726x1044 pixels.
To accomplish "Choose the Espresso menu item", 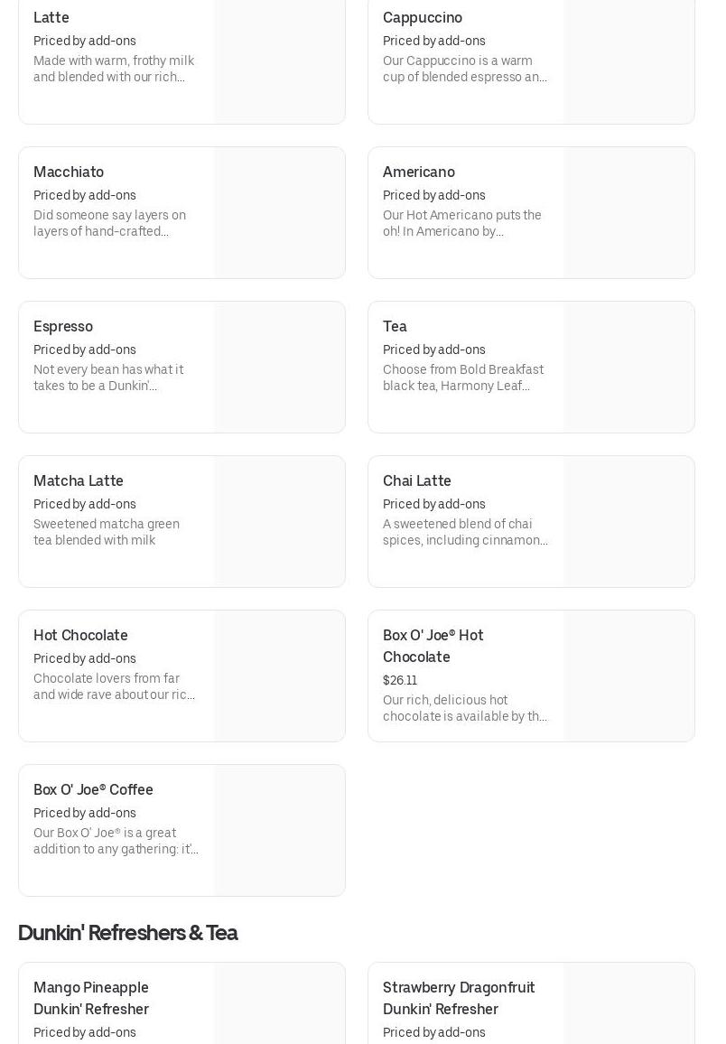I will click(x=63, y=327).
